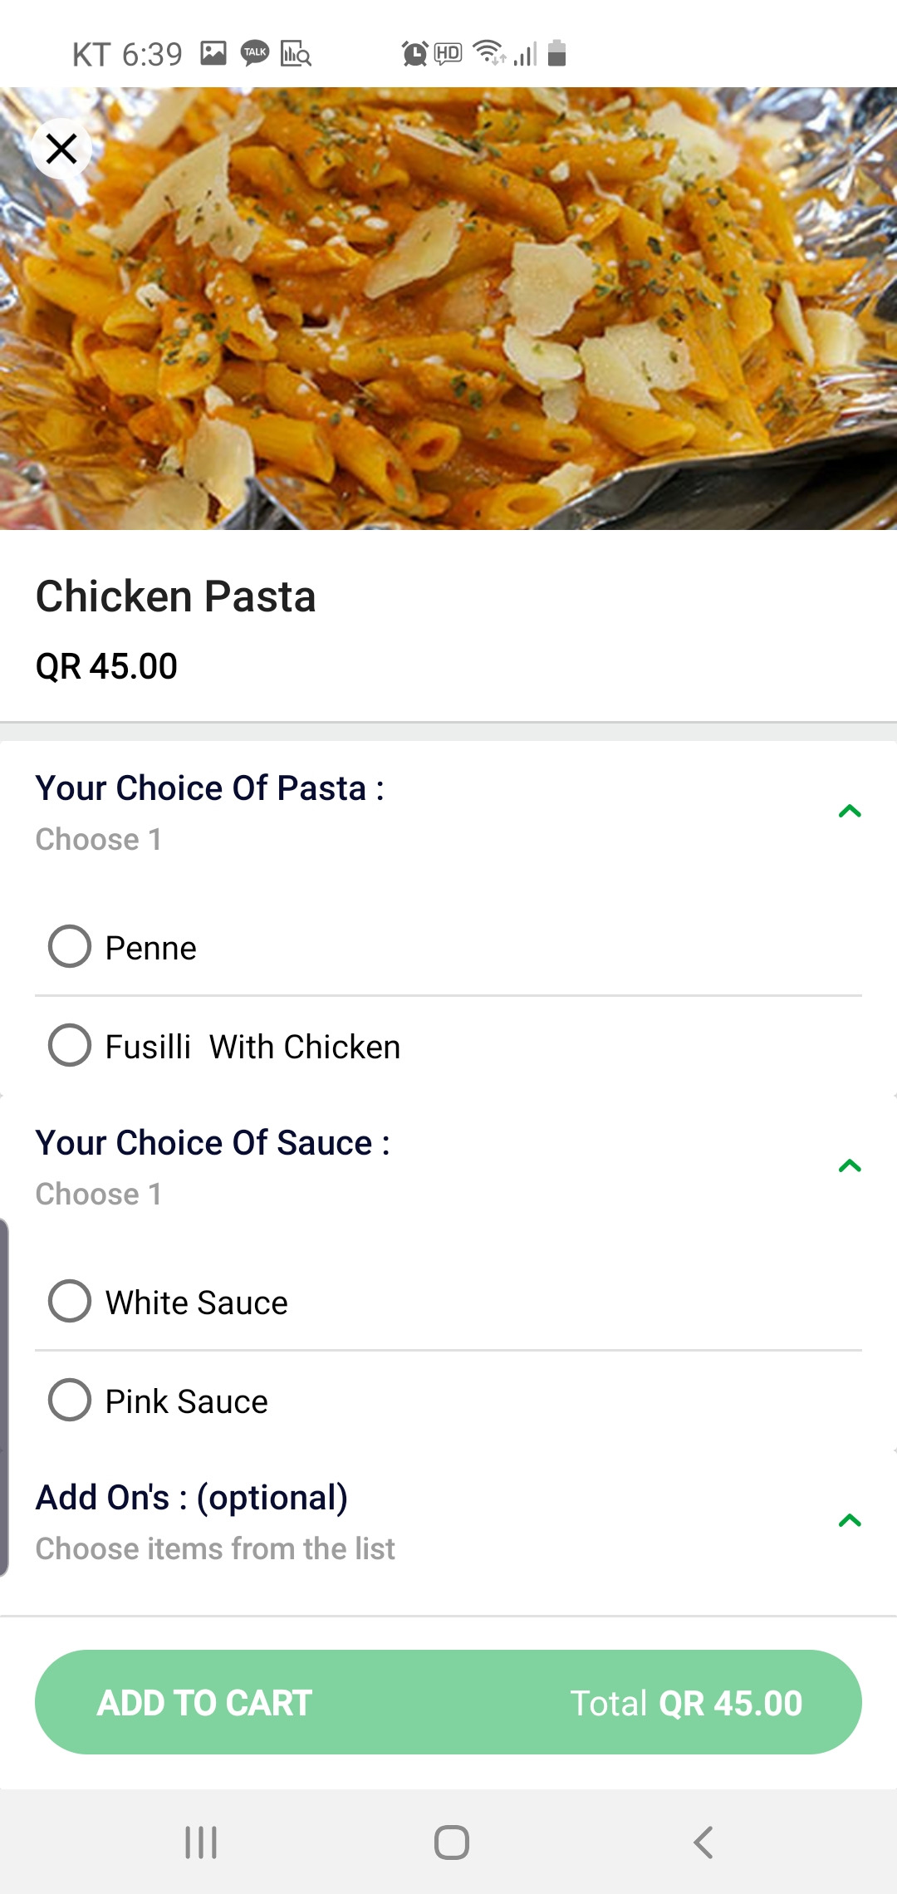Tap the Wi-Fi signal status icon
This screenshot has height=1894, width=897.
coord(489,52)
